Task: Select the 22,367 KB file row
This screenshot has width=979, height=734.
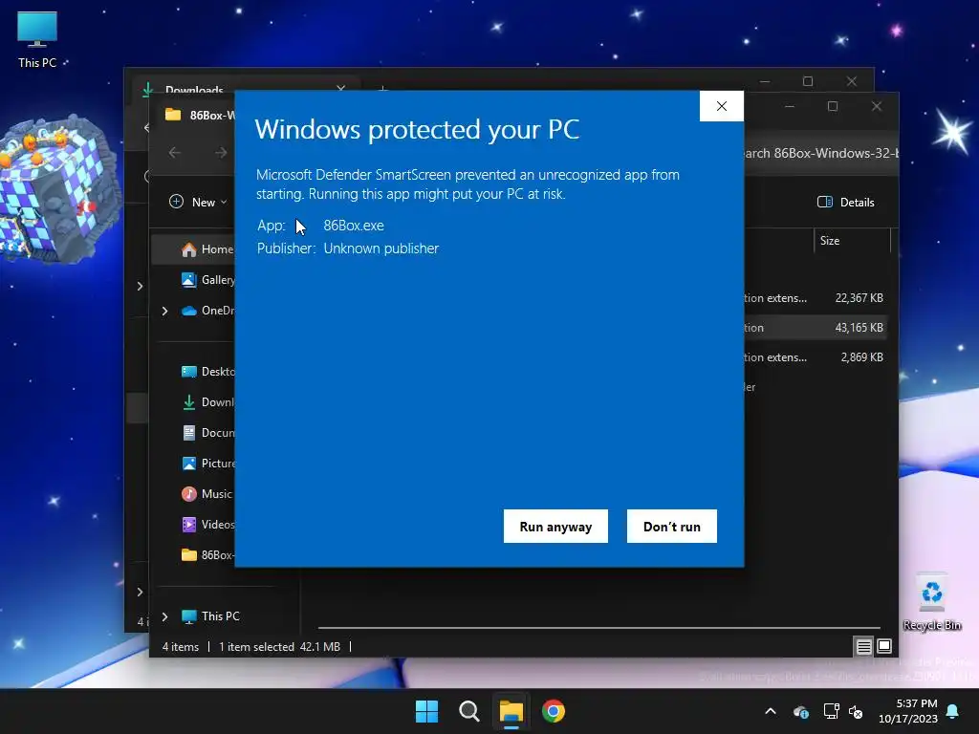Action: pyautogui.click(x=815, y=298)
